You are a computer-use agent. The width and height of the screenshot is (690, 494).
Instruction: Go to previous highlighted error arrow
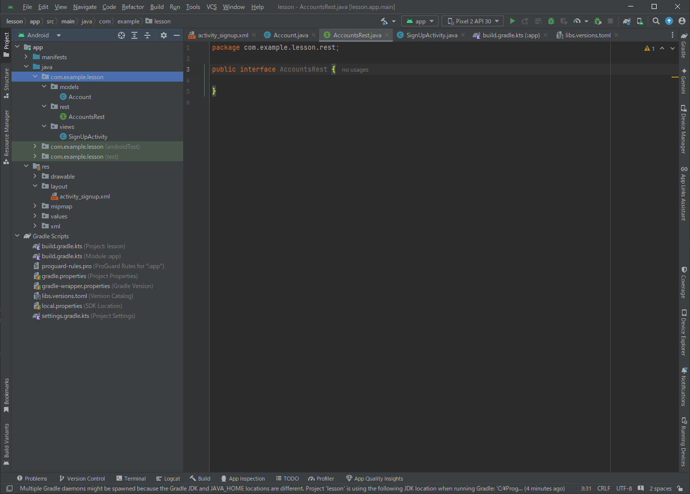662,48
